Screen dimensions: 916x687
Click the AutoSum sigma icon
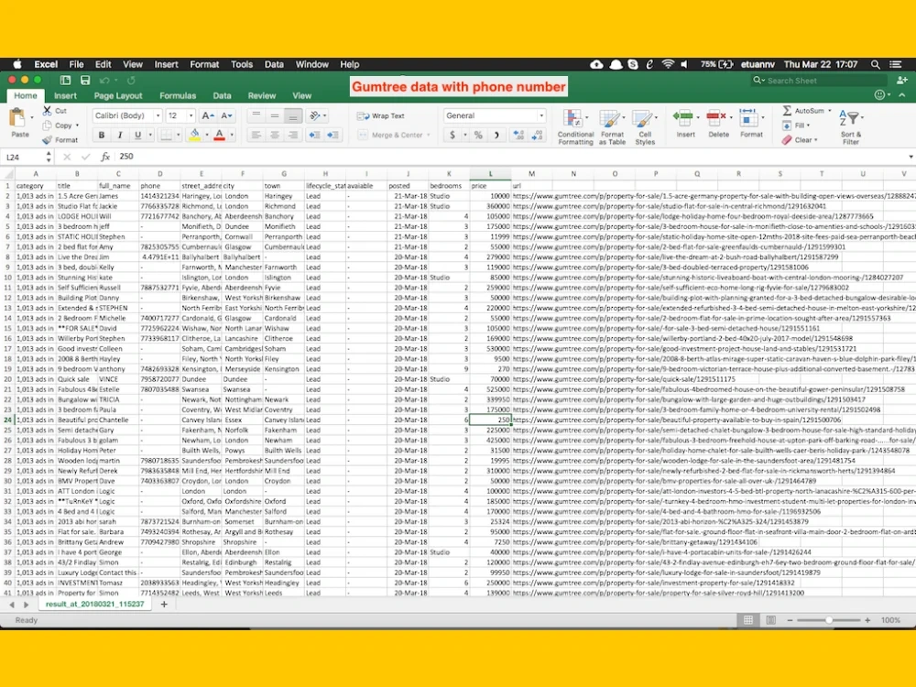787,111
